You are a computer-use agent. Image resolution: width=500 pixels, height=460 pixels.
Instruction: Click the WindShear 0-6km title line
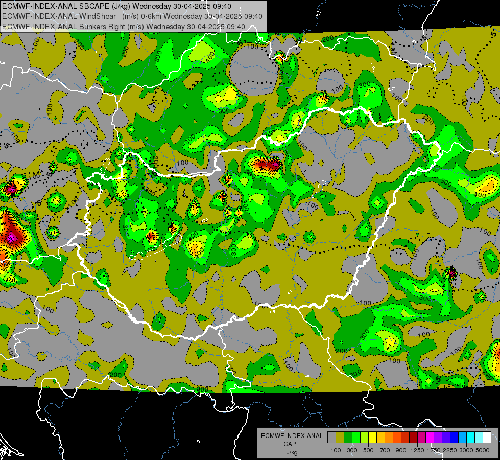click(132, 16)
